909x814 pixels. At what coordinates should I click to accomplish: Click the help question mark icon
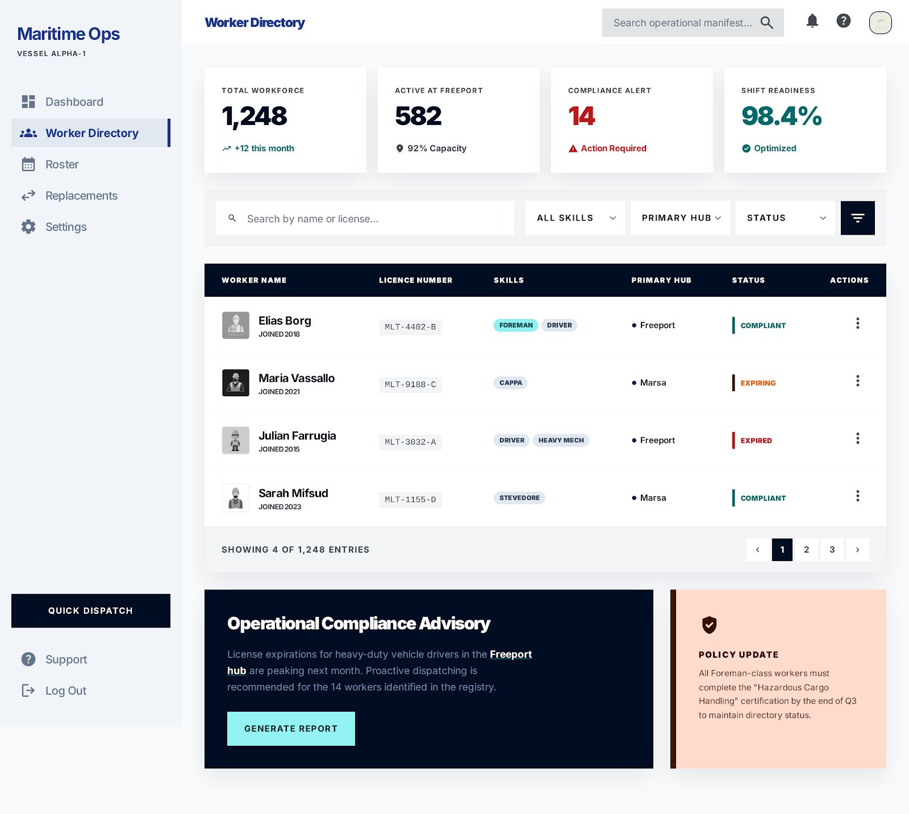pyautogui.click(x=843, y=21)
